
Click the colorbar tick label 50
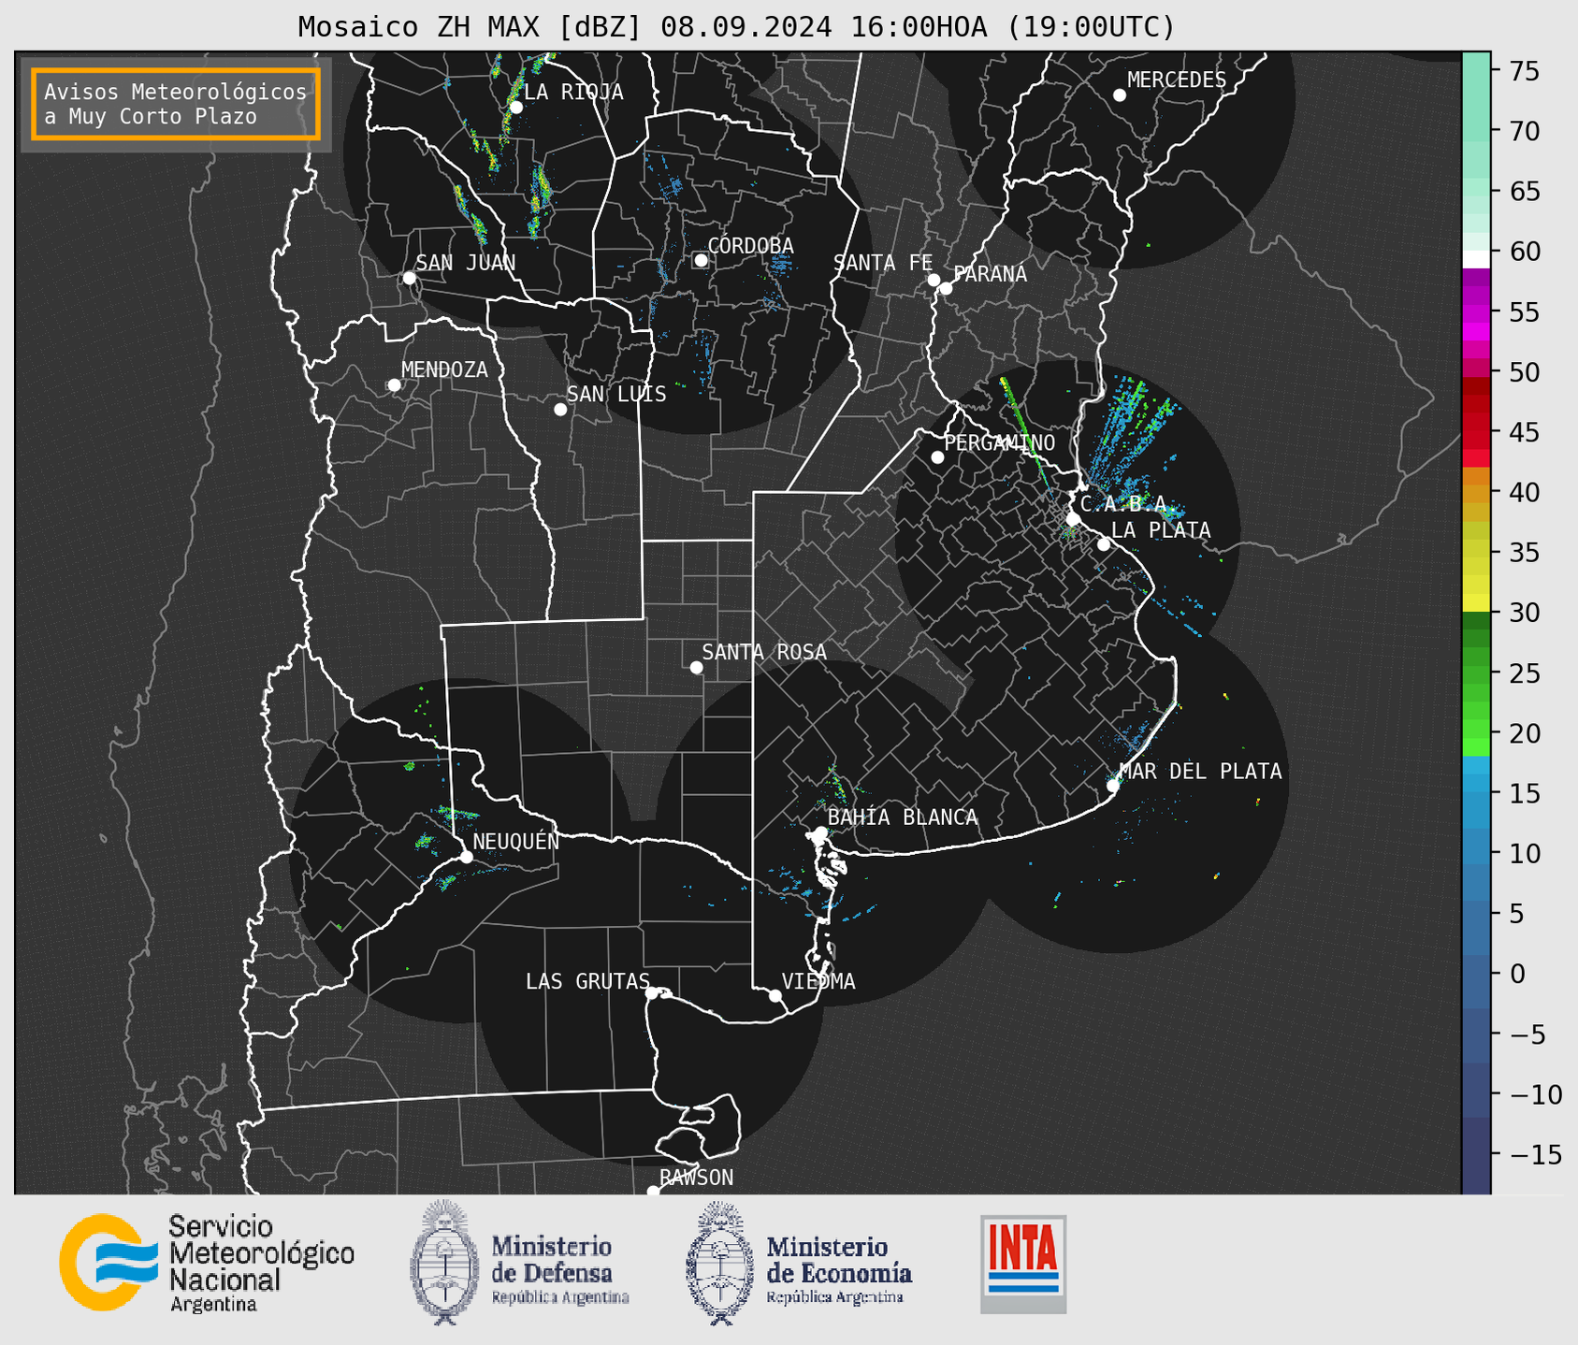(1525, 372)
